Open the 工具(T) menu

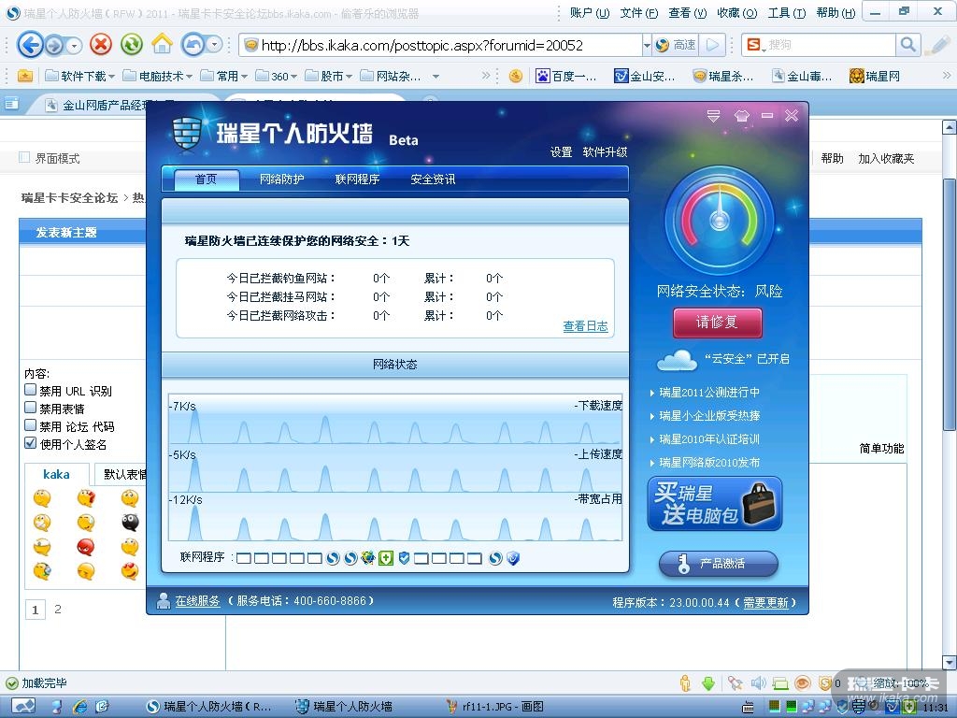786,13
